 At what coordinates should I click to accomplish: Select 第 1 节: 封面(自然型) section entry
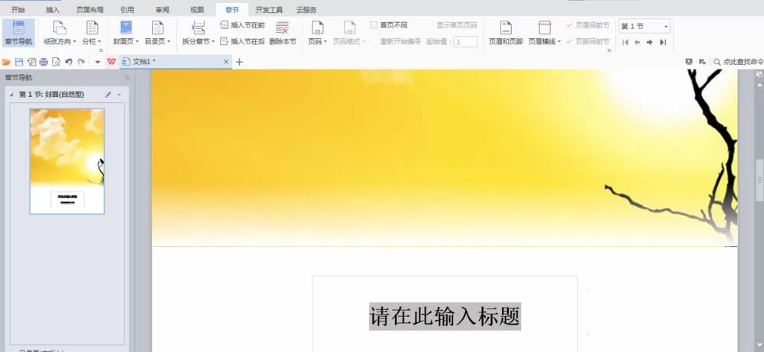pyautogui.click(x=52, y=95)
